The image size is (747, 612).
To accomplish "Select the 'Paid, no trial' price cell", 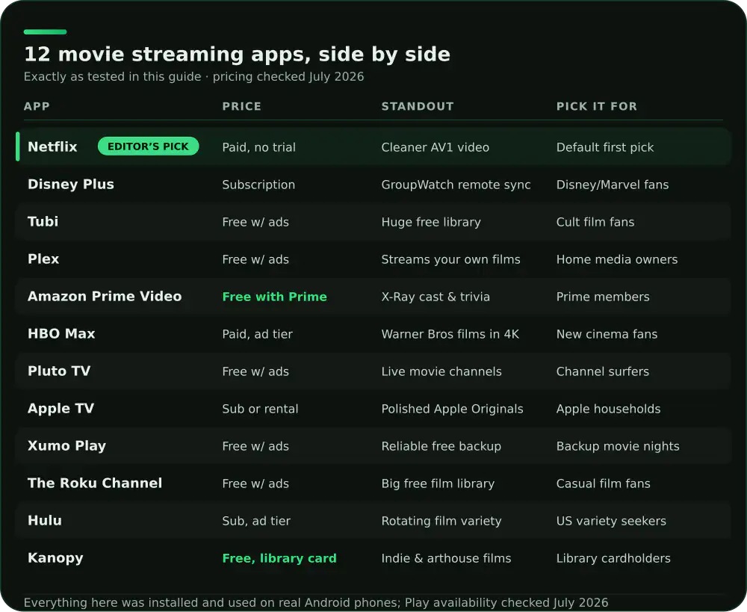I will click(258, 147).
